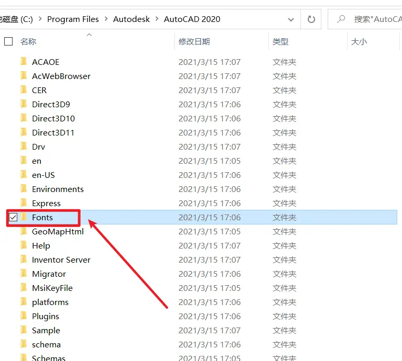Select the MsiKeyFile folder name
The image size is (402, 361).
click(x=52, y=288)
